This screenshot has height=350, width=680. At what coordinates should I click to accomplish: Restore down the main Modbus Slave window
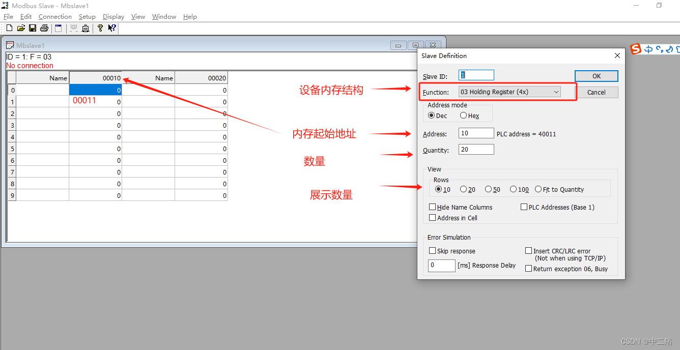[x=659, y=6]
